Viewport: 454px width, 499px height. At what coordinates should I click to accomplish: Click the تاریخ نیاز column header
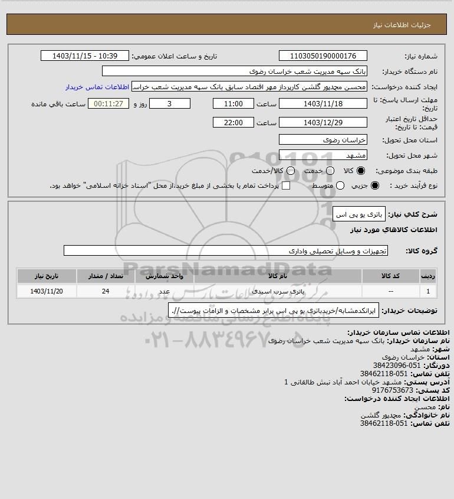(47, 276)
